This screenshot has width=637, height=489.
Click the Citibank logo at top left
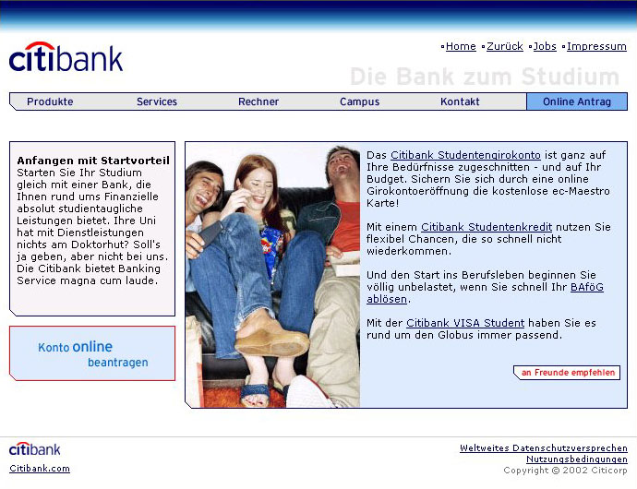tap(66, 58)
